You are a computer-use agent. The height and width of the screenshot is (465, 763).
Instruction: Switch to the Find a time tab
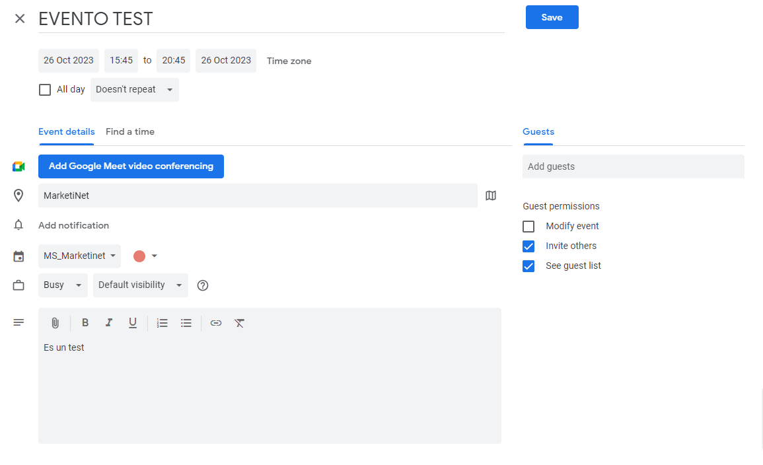130,132
